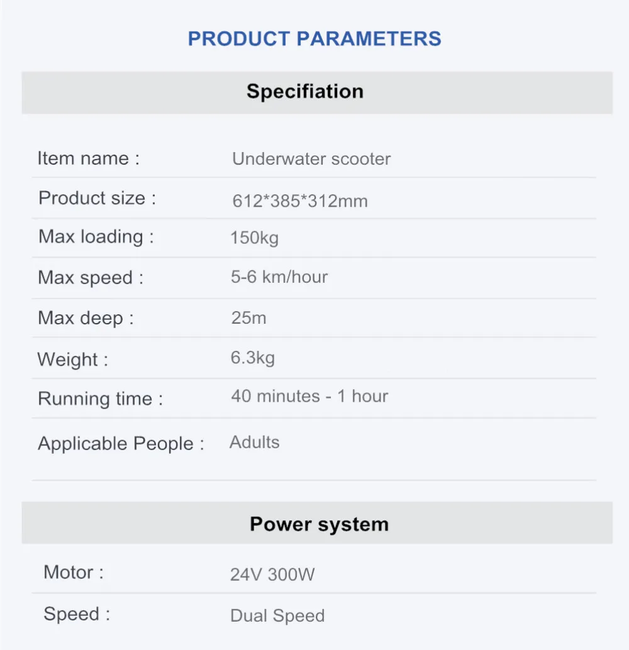
Task: Click the Applicable People label
Action: (x=121, y=444)
